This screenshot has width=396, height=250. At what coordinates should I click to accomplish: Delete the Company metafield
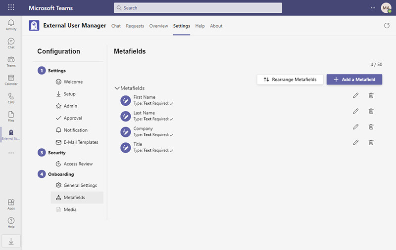(x=371, y=127)
